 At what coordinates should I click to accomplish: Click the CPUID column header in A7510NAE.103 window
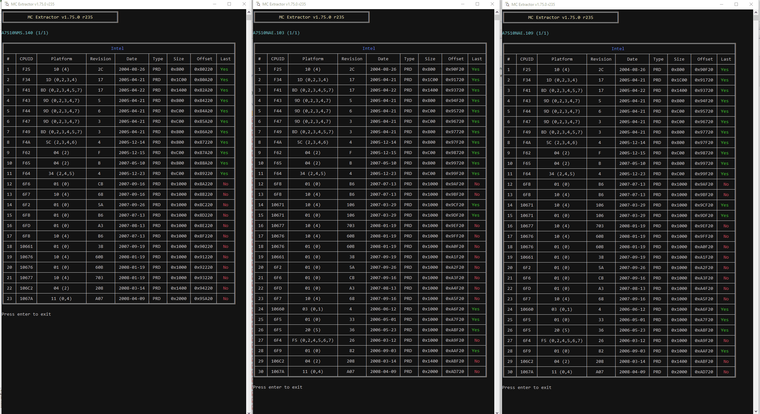pos(278,59)
